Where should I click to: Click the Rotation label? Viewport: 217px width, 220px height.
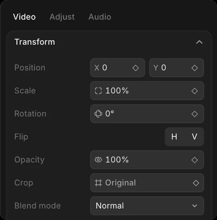[31, 114]
